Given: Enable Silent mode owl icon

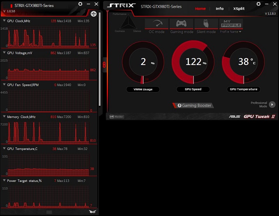Looking at the screenshot, I should click(206, 24).
